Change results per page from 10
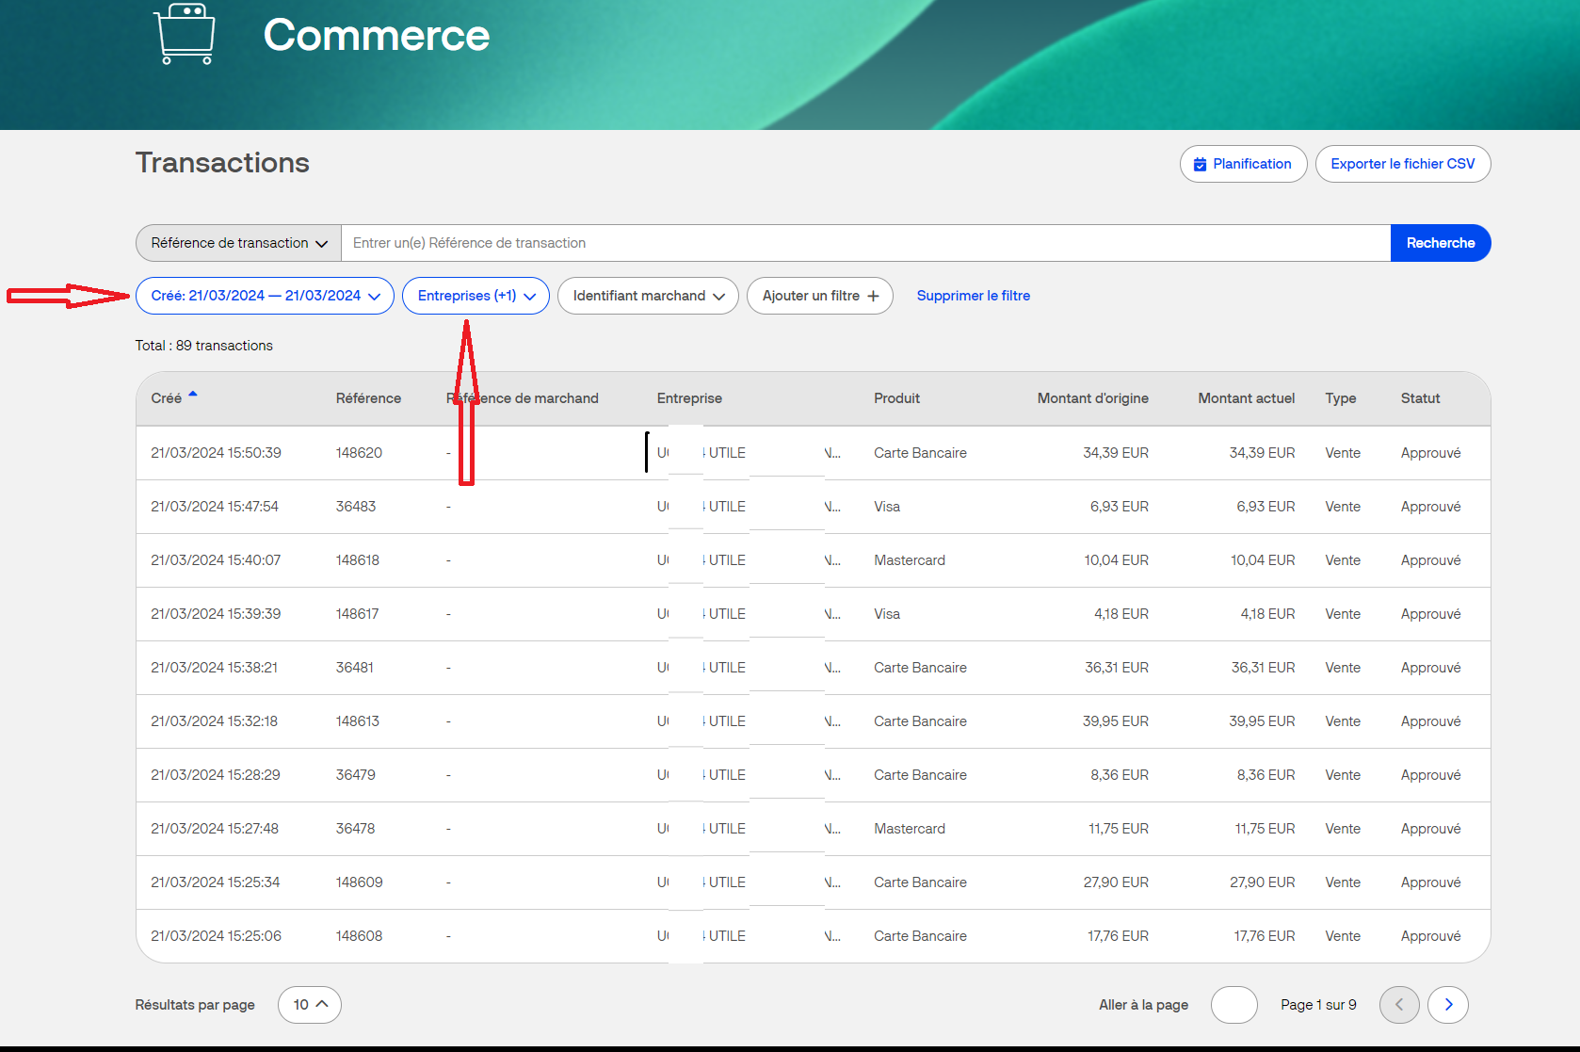This screenshot has height=1052, width=1580. (x=309, y=1005)
